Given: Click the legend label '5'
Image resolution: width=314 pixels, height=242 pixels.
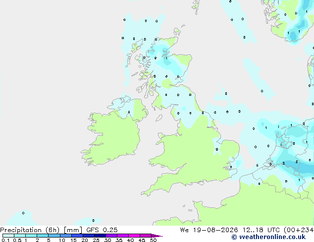Looking at the screenshot, I should point(49,240).
